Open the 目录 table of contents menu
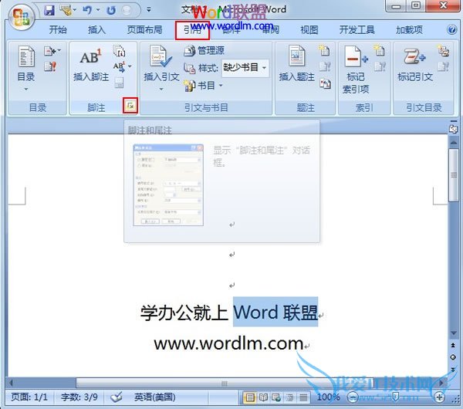The image size is (463, 409). point(26,68)
